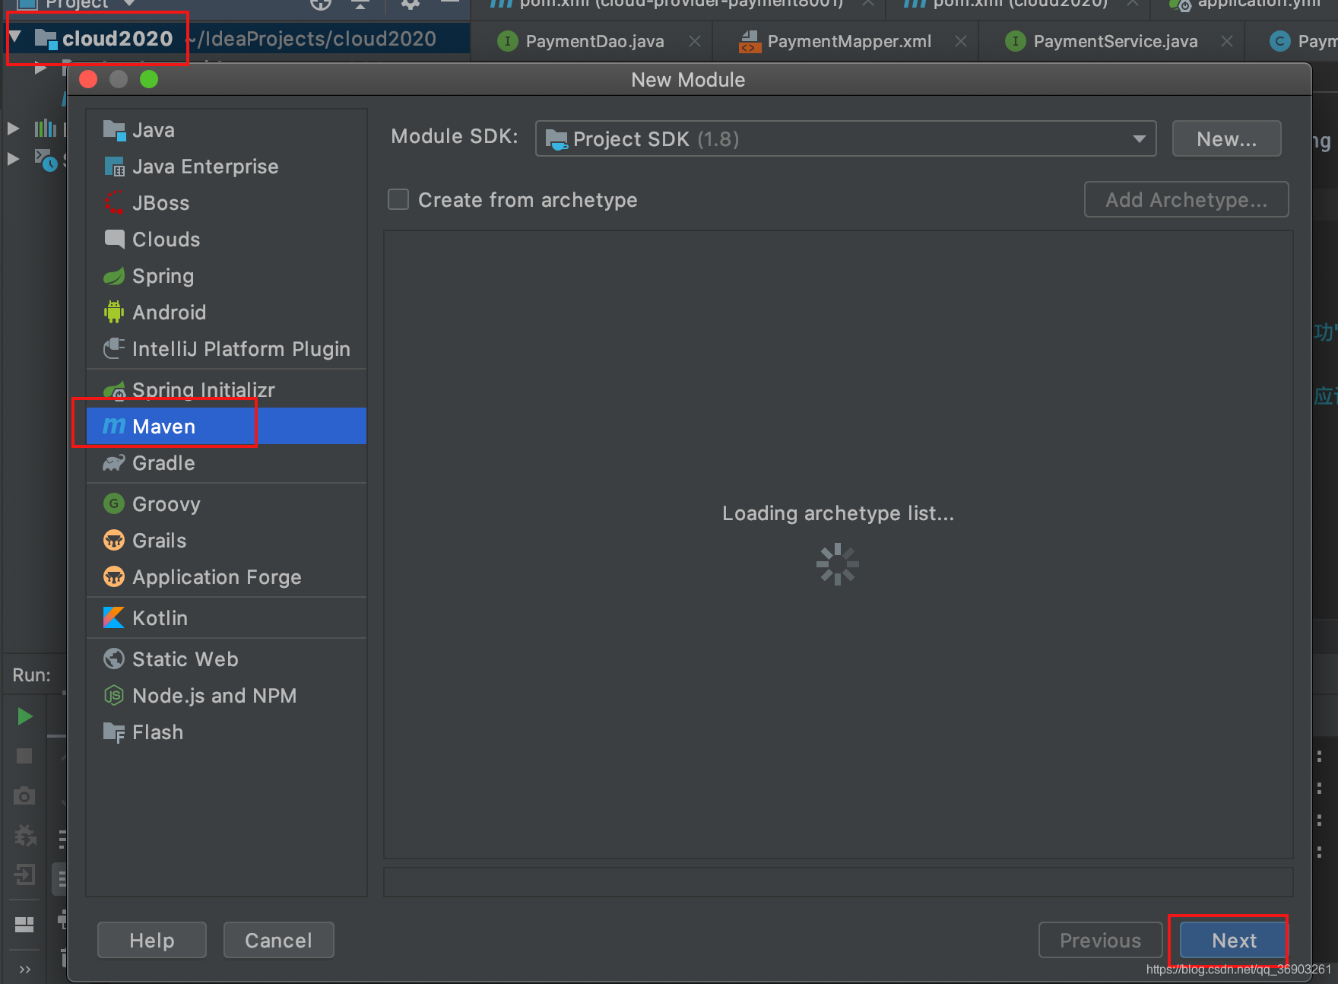Choose JBoss in module list
1338x984 pixels.
click(x=227, y=203)
